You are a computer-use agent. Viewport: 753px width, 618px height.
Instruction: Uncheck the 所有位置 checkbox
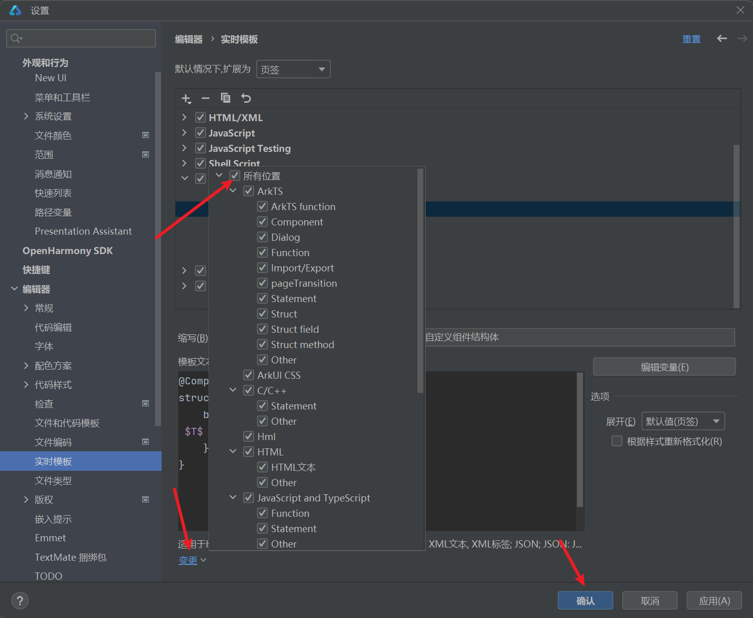pos(235,176)
